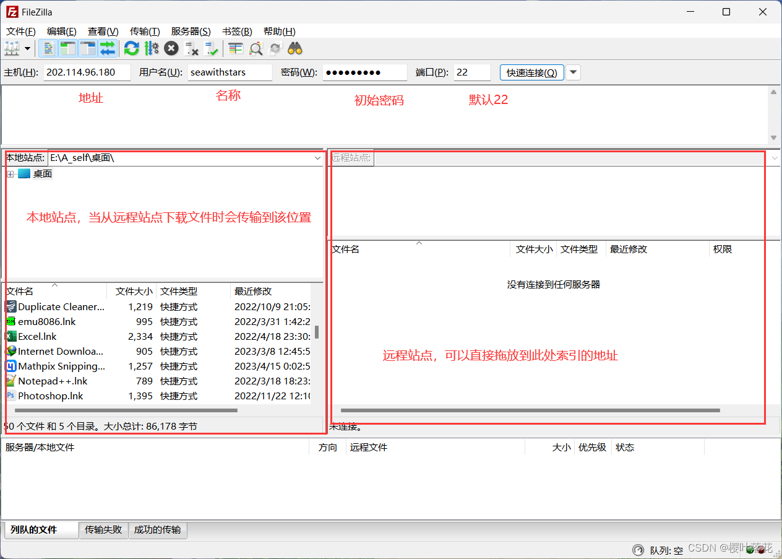Click the 端口 port field

472,72
